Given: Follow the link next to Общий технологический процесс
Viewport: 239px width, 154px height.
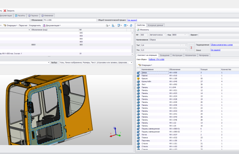Looking at the screenshot, I should pyautogui.click(x=132, y=20).
